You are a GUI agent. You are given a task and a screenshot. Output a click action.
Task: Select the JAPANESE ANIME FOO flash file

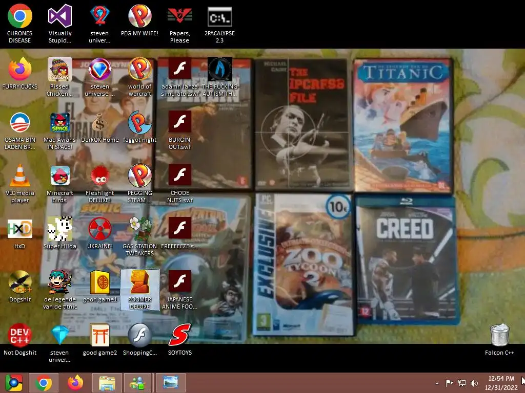[180, 290]
